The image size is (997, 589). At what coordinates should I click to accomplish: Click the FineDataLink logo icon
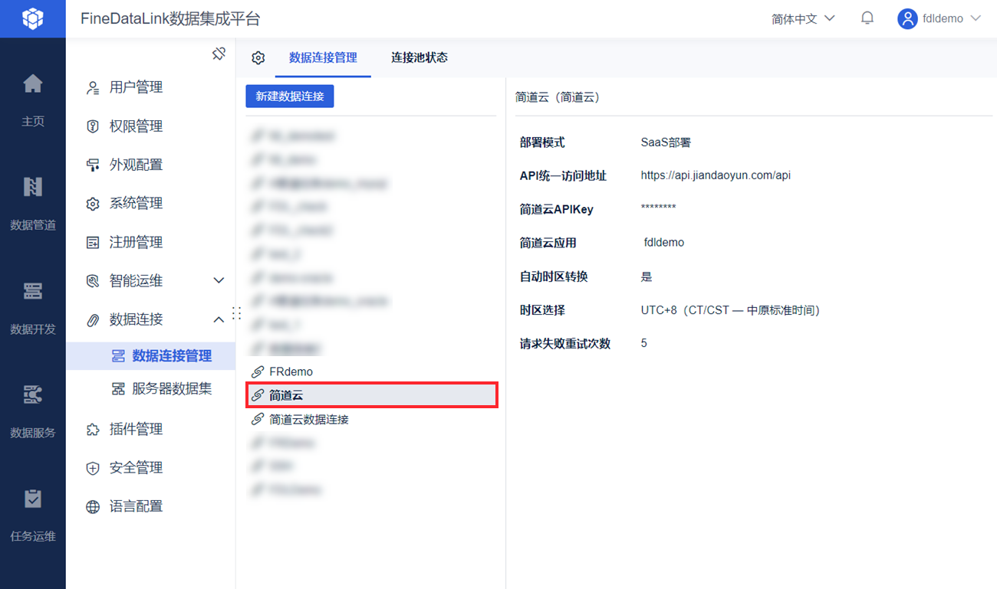pos(33,18)
